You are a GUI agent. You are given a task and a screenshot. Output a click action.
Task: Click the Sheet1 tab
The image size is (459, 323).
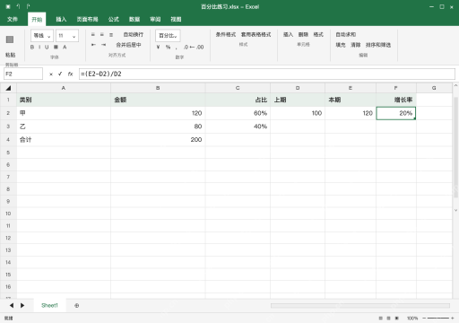(x=49, y=305)
